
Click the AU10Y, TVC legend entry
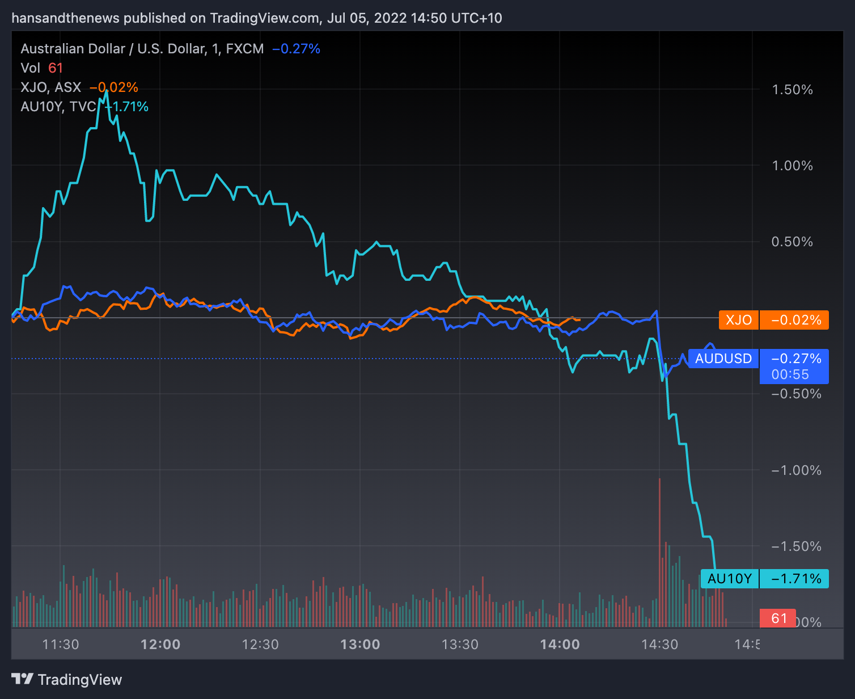pos(58,107)
